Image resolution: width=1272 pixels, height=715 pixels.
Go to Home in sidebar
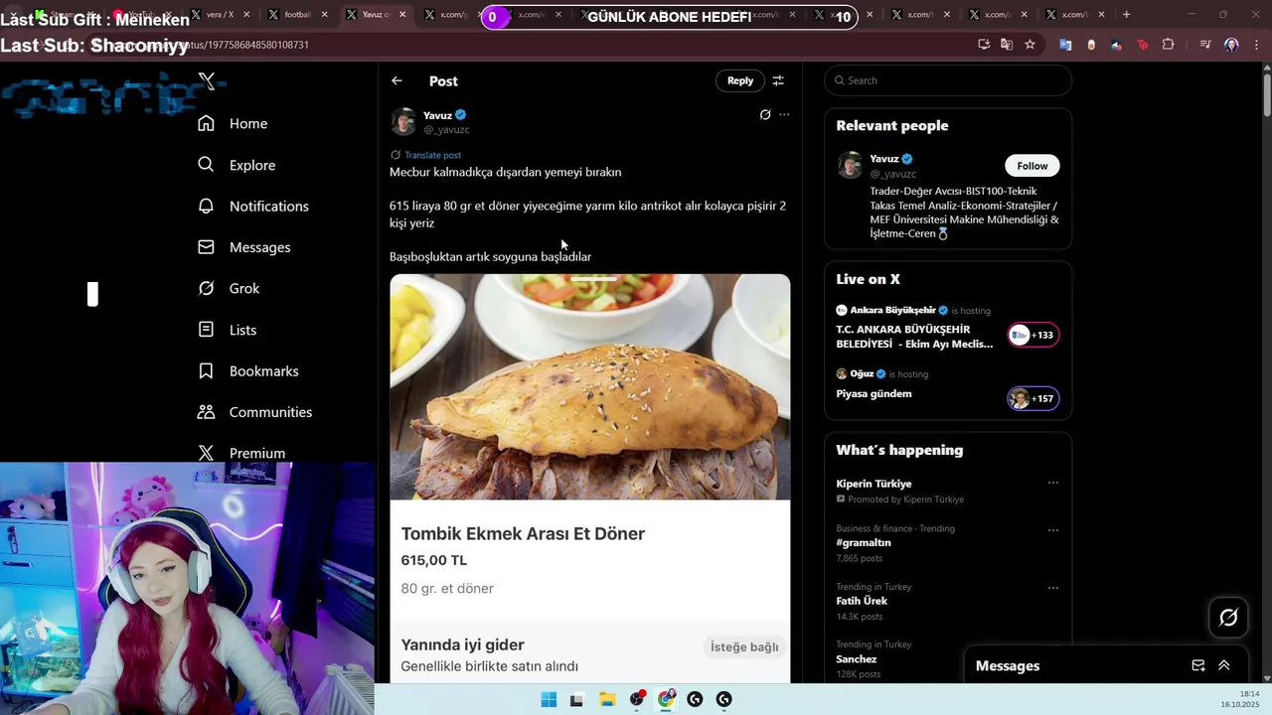(x=234, y=123)
